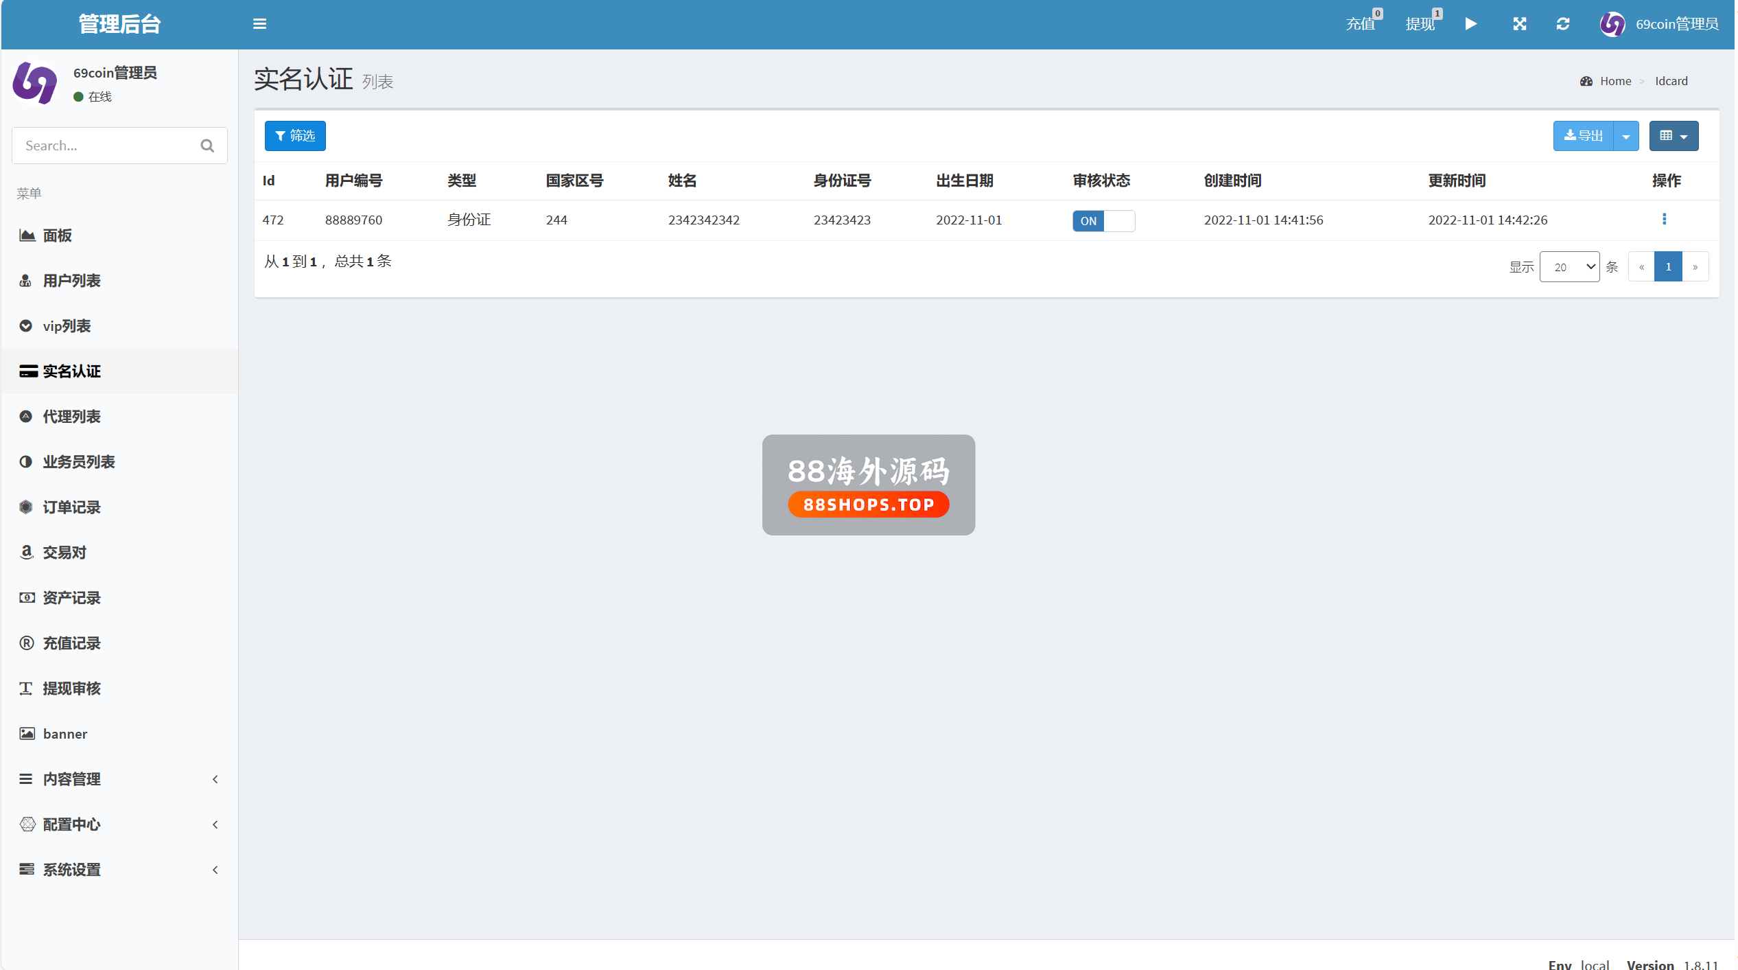Click the refresh icon in header
Screen dimensions: 1738x970
1563,24
